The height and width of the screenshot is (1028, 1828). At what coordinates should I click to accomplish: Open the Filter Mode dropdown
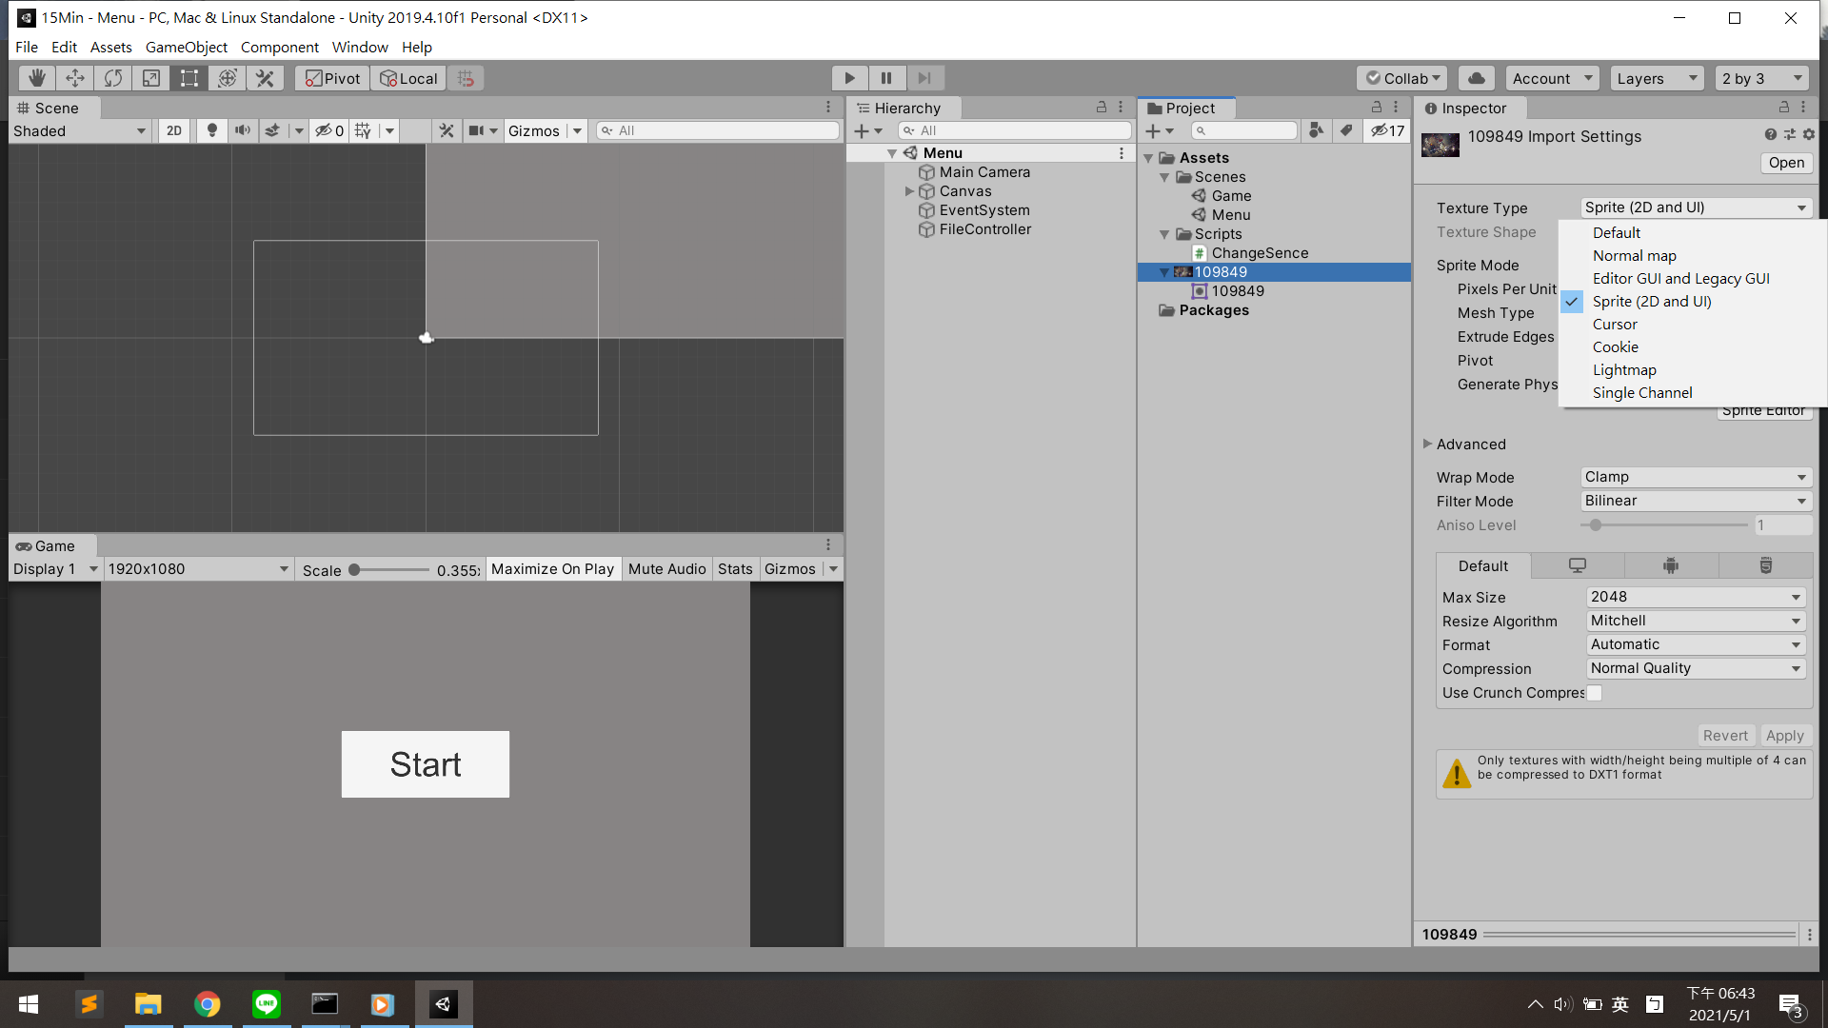pyautogui.click(x=1695, y=501)
